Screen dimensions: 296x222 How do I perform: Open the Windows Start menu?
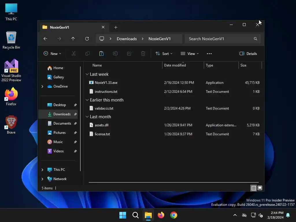pos(123,215)
